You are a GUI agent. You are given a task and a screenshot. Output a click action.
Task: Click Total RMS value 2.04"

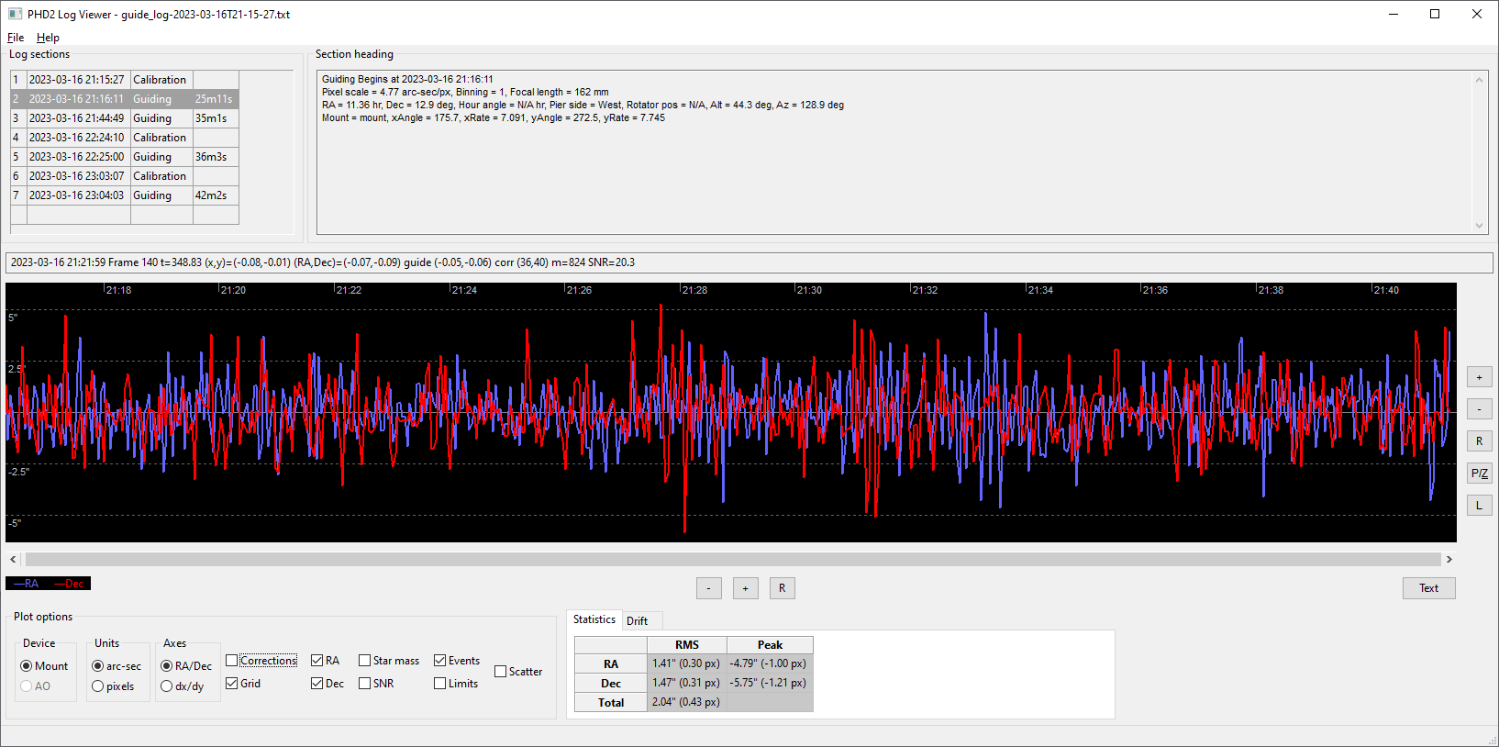pos(686,702)
